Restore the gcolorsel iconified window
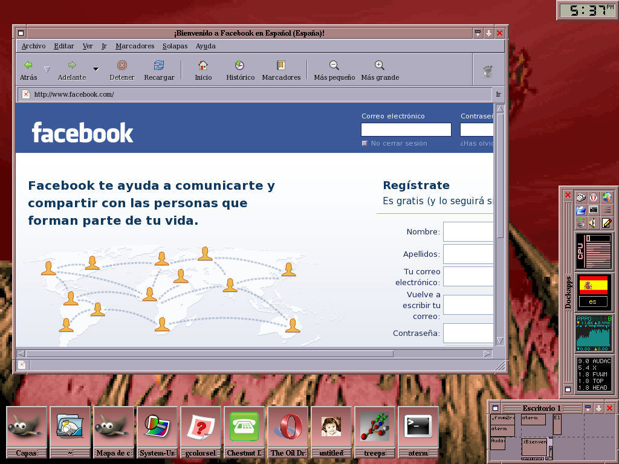This screenshot has width=619, height=464. click(200, 427)
